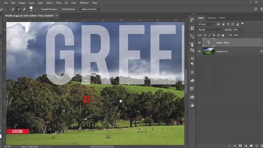263x148 pixels.
Task: Open the Filter menu
Action: click(58, 3)
